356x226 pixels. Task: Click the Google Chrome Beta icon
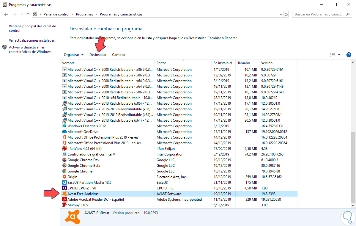point(64,166)
